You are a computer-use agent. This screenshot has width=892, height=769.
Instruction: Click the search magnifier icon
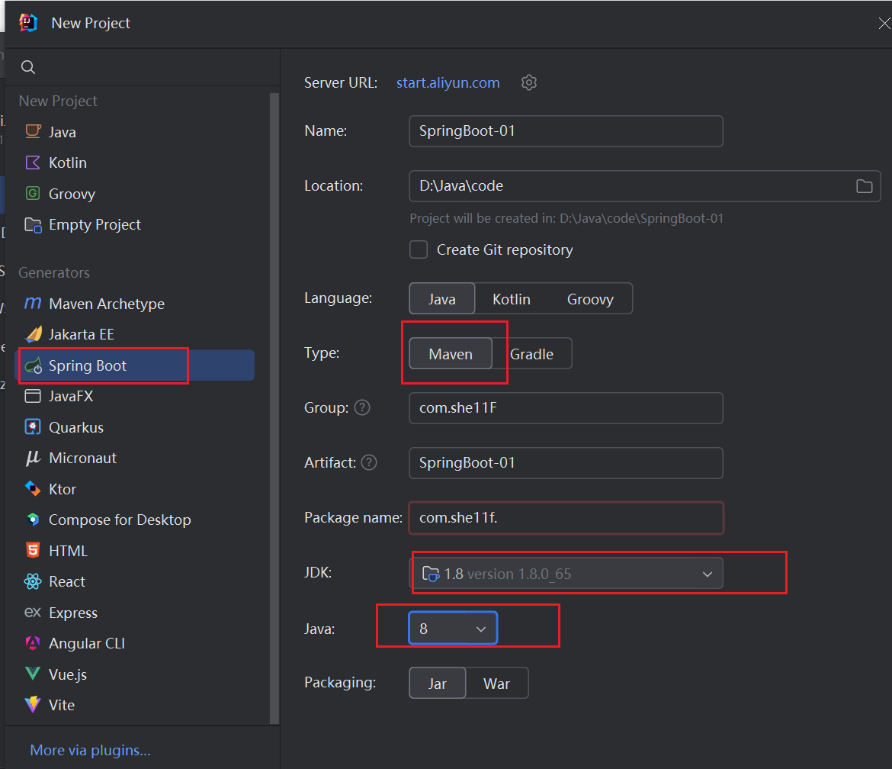(x=28, y=67)
